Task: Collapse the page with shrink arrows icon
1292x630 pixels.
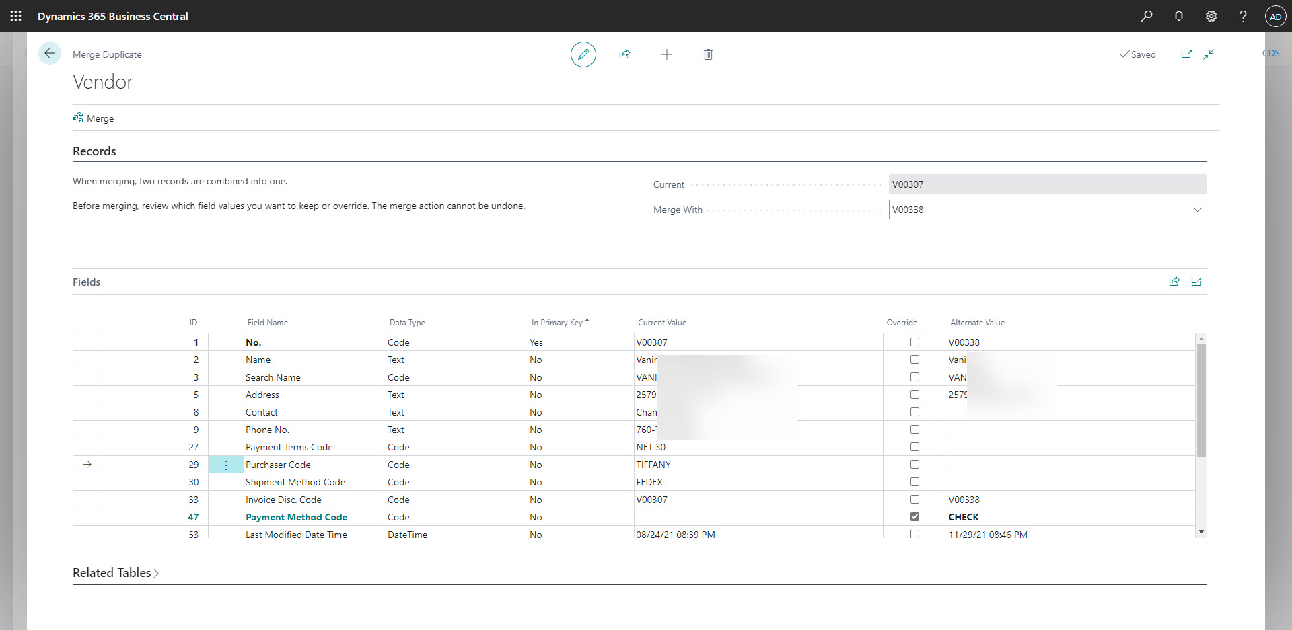Action: pos(1209,54)
